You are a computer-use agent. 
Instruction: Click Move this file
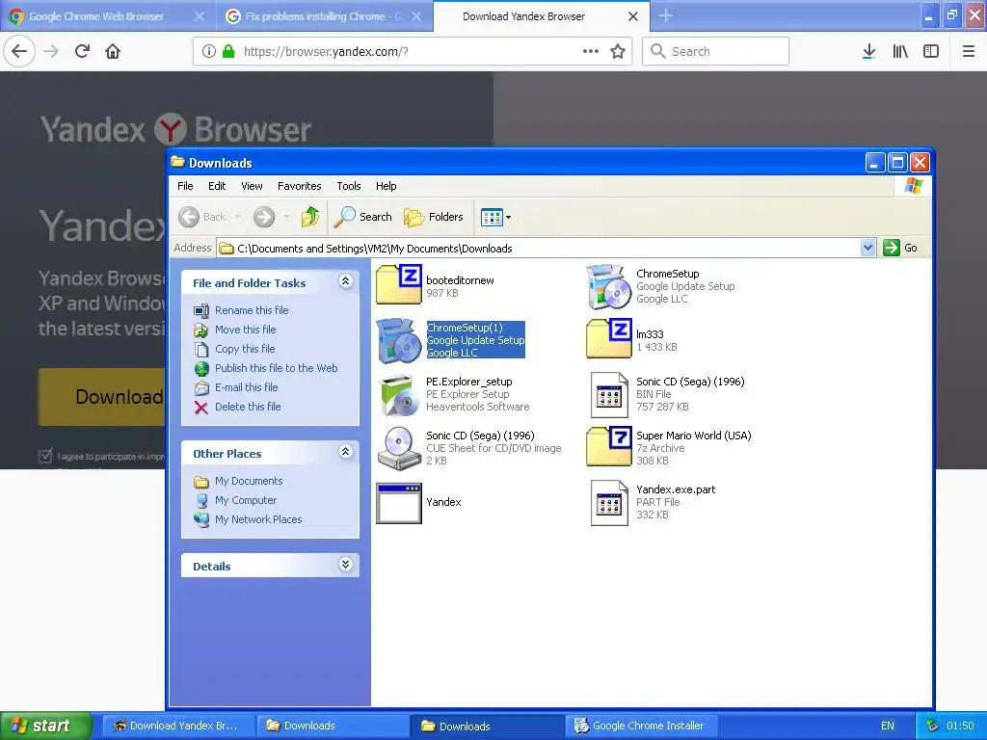(246, 330)
